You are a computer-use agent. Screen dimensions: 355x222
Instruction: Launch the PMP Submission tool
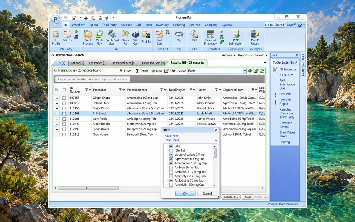(x=236, y=37)
